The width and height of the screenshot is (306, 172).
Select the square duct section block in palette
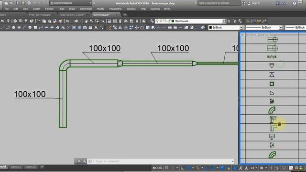272,84
